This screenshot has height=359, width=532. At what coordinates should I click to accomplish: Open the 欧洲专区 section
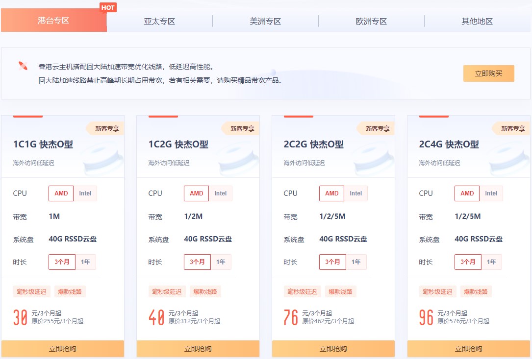click(x=372, y=21)
